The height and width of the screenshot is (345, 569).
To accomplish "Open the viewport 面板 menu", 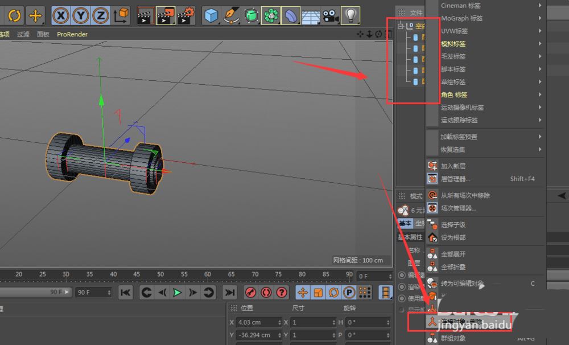I will click(x=43, y=34).
